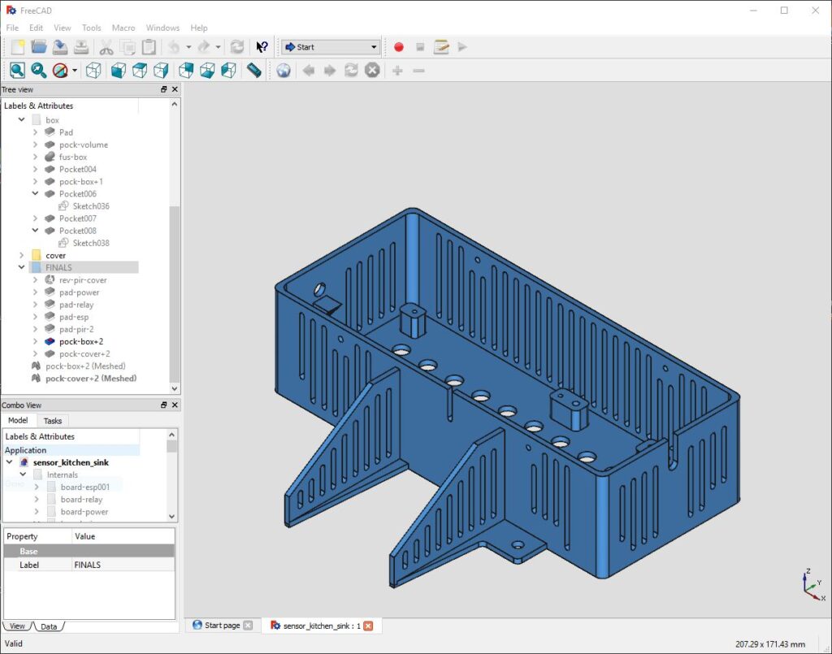832x654 pixels.
Task: Select the rev-pir-cover tree item
Action: pyautogui.click(x=83, y=279)
